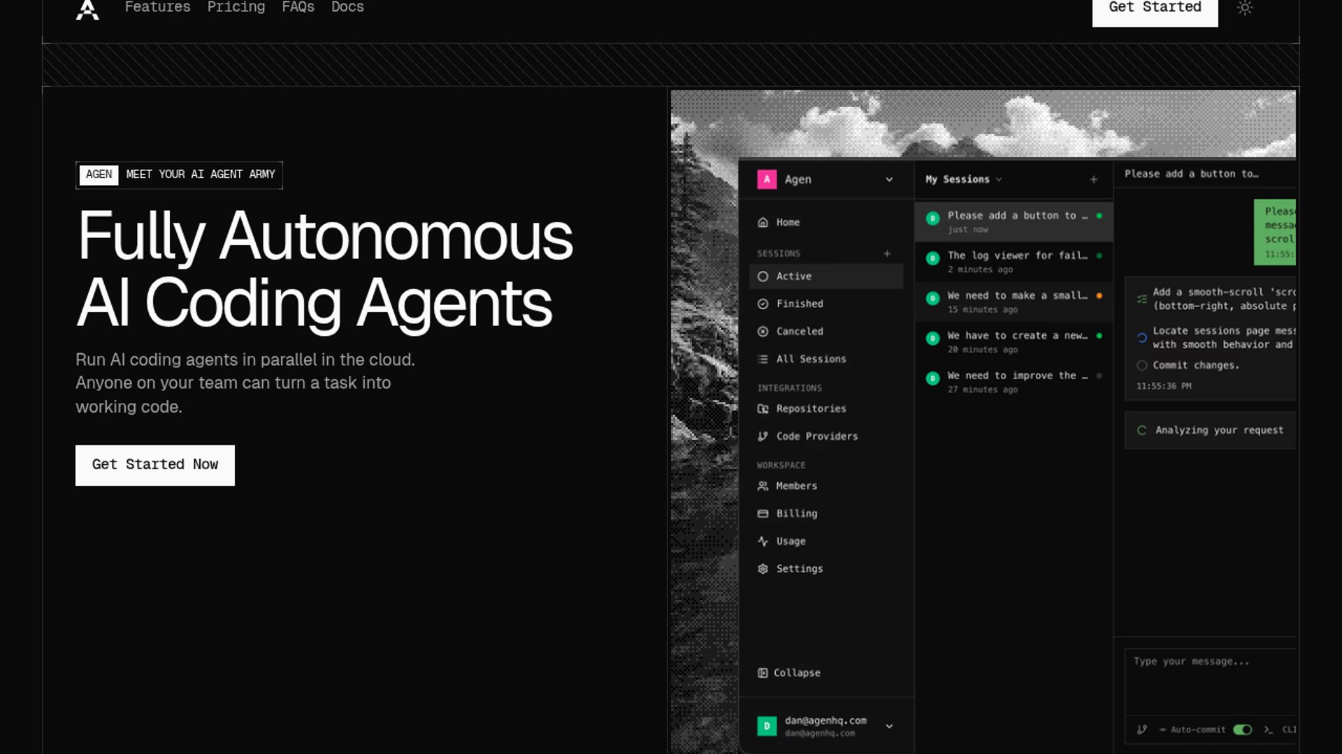Click the Agen logo in navbar

click(x=87, y=9)
